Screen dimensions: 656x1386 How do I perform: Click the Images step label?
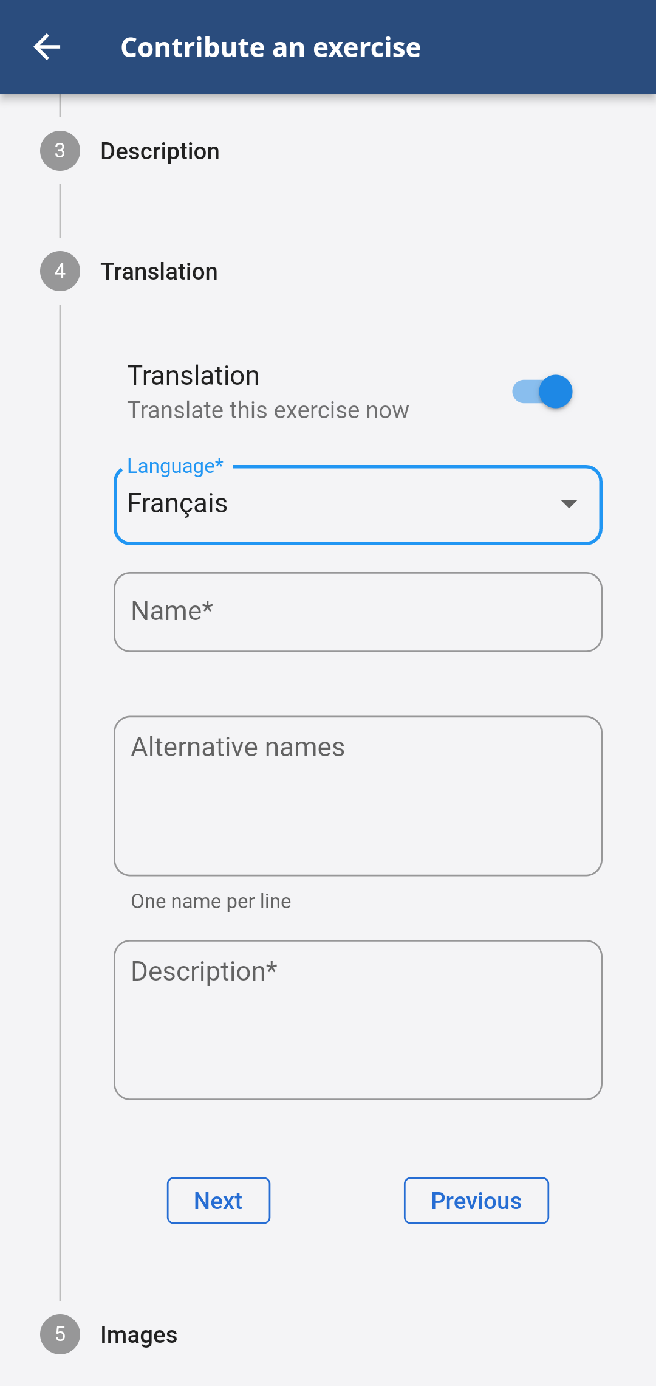point(138,1335)
